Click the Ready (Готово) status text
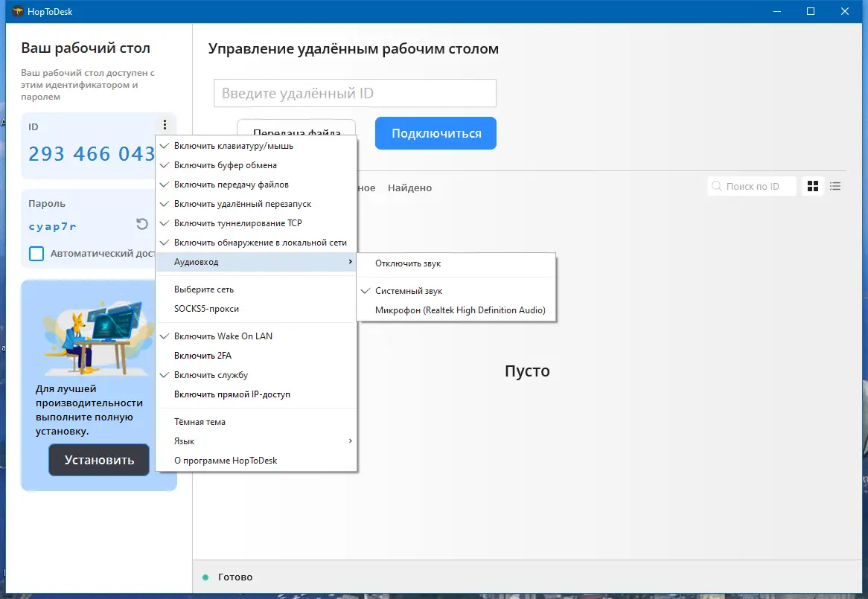 click(x=235, y=577)
